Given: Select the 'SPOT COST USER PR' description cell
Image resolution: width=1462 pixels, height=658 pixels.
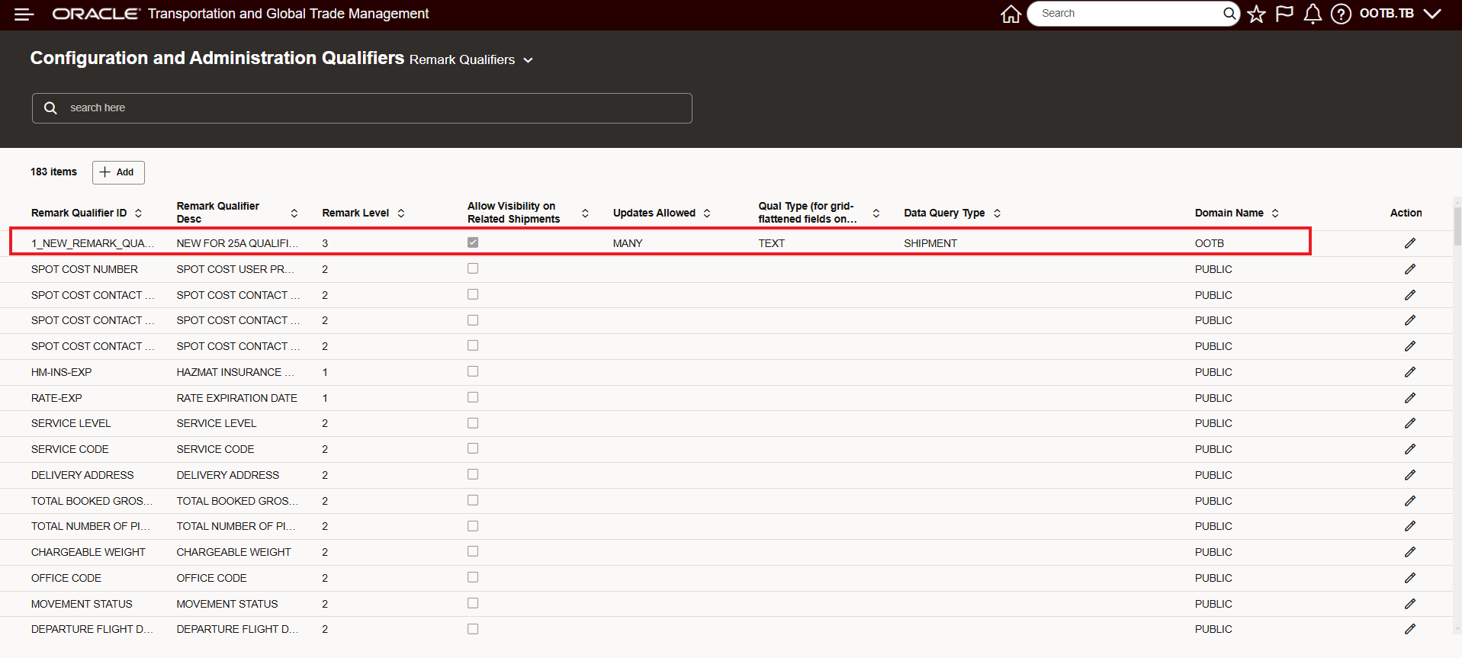Looking at the screenshot, I should point(235,269).
